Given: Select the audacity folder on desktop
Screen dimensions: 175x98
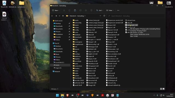Looking at the screenshot, I should click(x=22, y=4).
